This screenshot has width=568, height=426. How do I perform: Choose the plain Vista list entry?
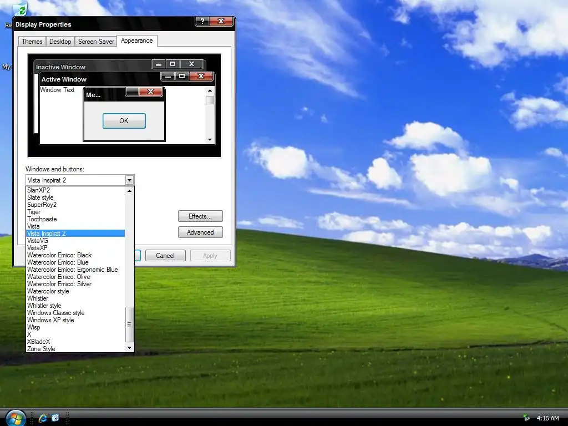[75, 226]
